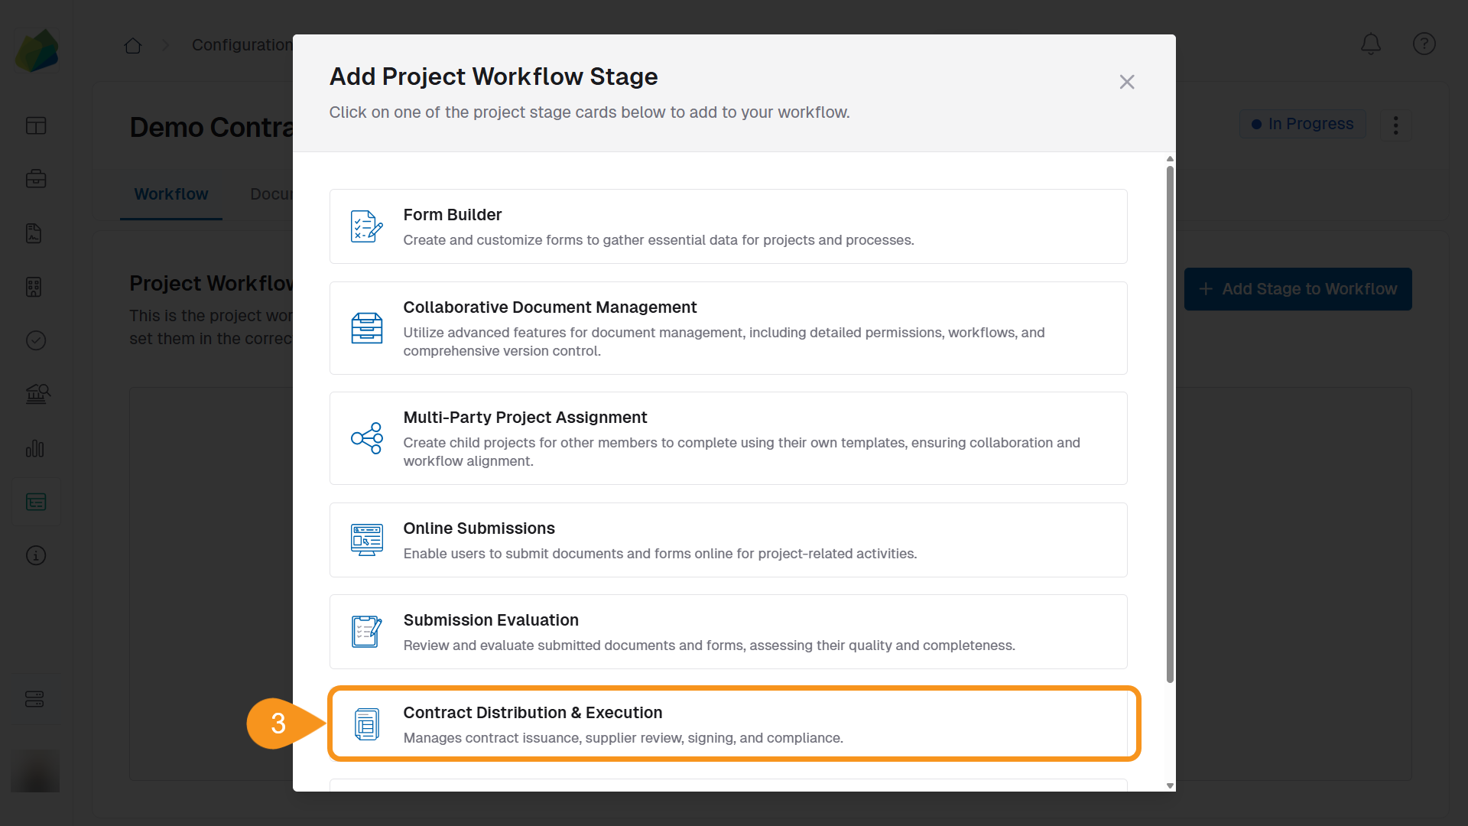Click the server stack icon in sidebar
The height and width of the screenshot is (826, 1468).
[34, 699]
